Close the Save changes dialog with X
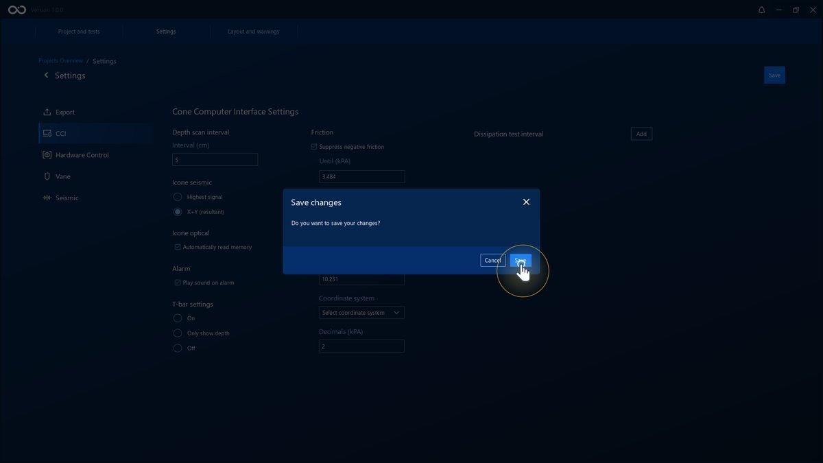 [526, 202]
